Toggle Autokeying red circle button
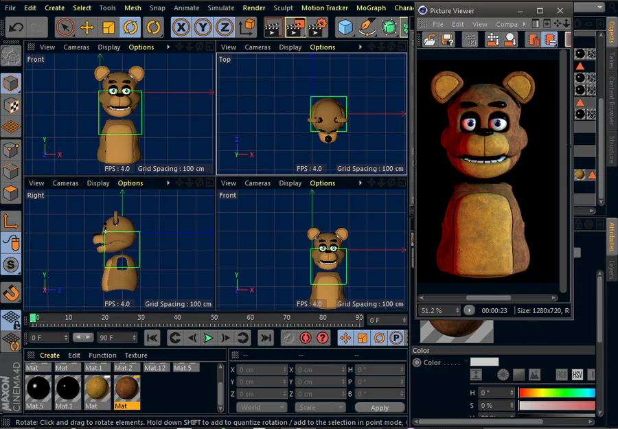Image resolution: width=618 pixels, height=429 pixels. tap(306, 338)
